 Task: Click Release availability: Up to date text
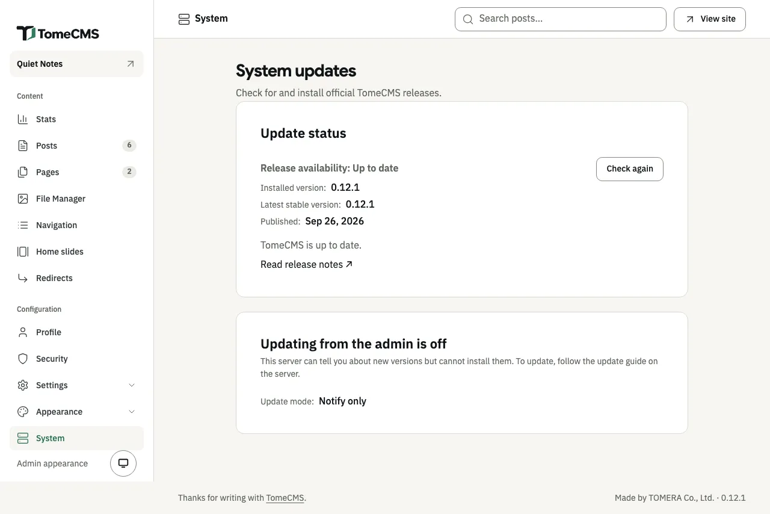pos(329,168)
